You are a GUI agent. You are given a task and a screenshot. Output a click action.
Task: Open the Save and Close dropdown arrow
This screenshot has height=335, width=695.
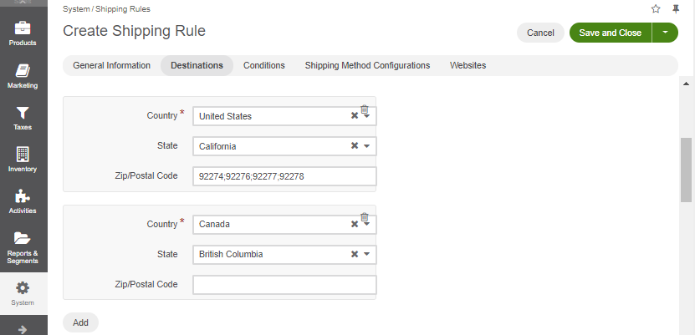coord(665,33)
